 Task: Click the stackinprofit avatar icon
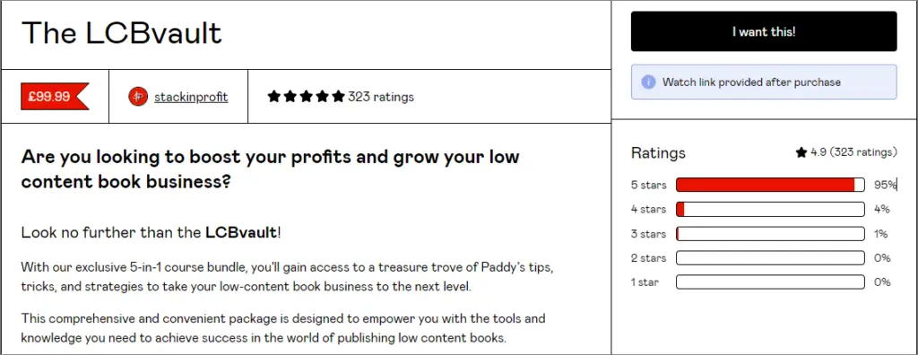[138, 97]
